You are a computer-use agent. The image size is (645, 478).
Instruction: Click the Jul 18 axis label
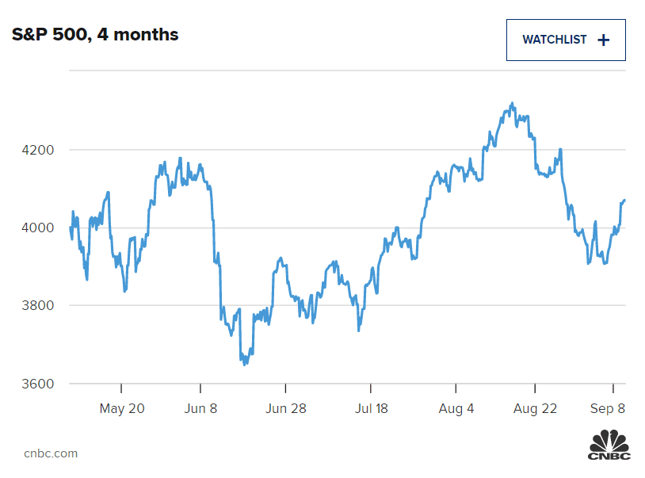point(371,409)
